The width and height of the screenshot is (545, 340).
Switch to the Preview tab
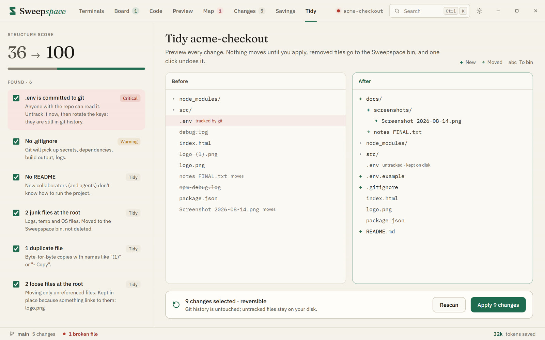click(x=183, y=11)
